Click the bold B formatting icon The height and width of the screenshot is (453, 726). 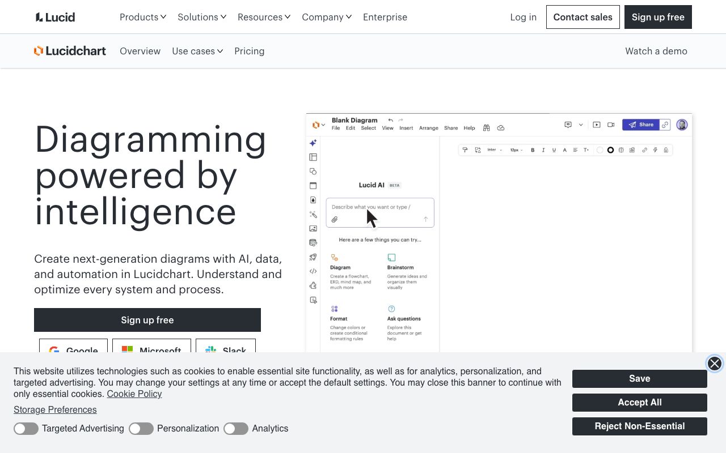tap(533, 150)
